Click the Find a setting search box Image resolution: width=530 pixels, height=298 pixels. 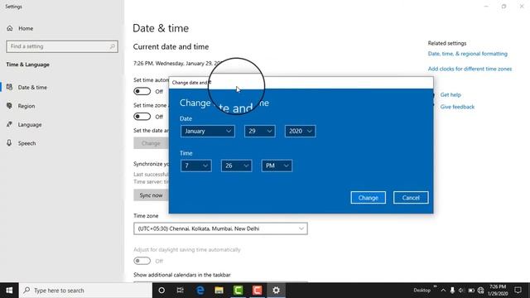[62, 46]
